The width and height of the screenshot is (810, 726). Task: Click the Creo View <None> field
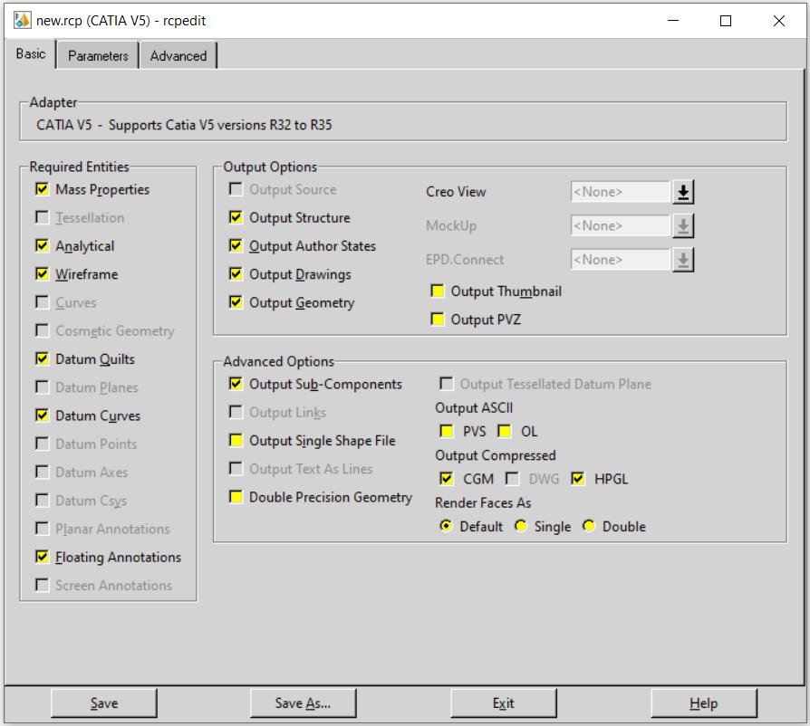coord(620,192)
